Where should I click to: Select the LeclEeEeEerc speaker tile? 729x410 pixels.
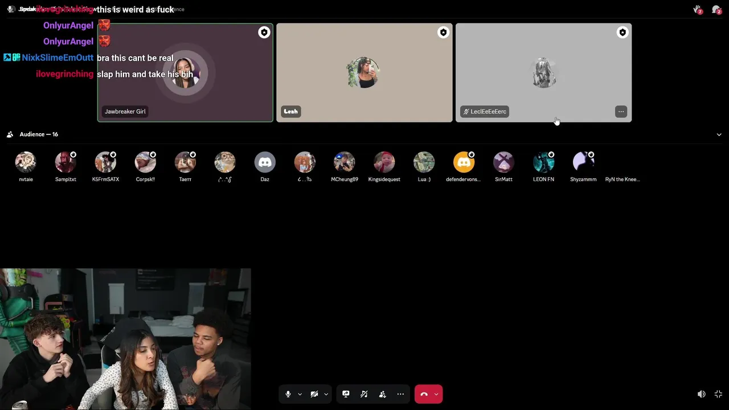[543, 72]
